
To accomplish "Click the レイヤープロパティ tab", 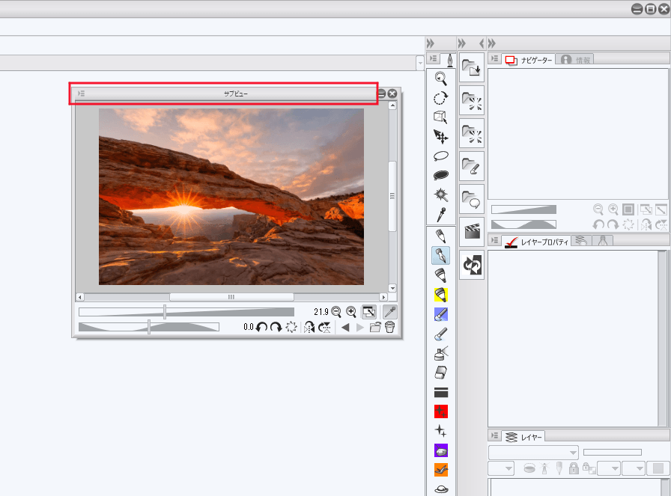I will click(x=536, y=241).
